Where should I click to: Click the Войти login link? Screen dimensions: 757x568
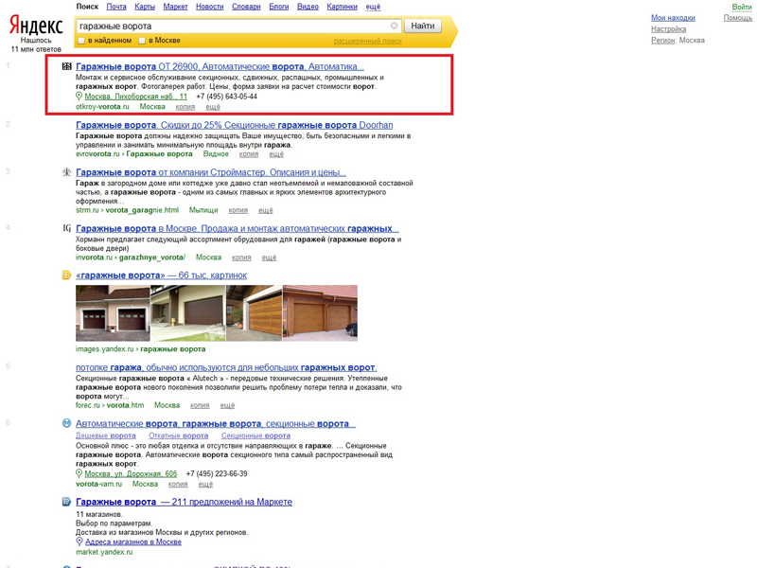[x=742, y=7]
